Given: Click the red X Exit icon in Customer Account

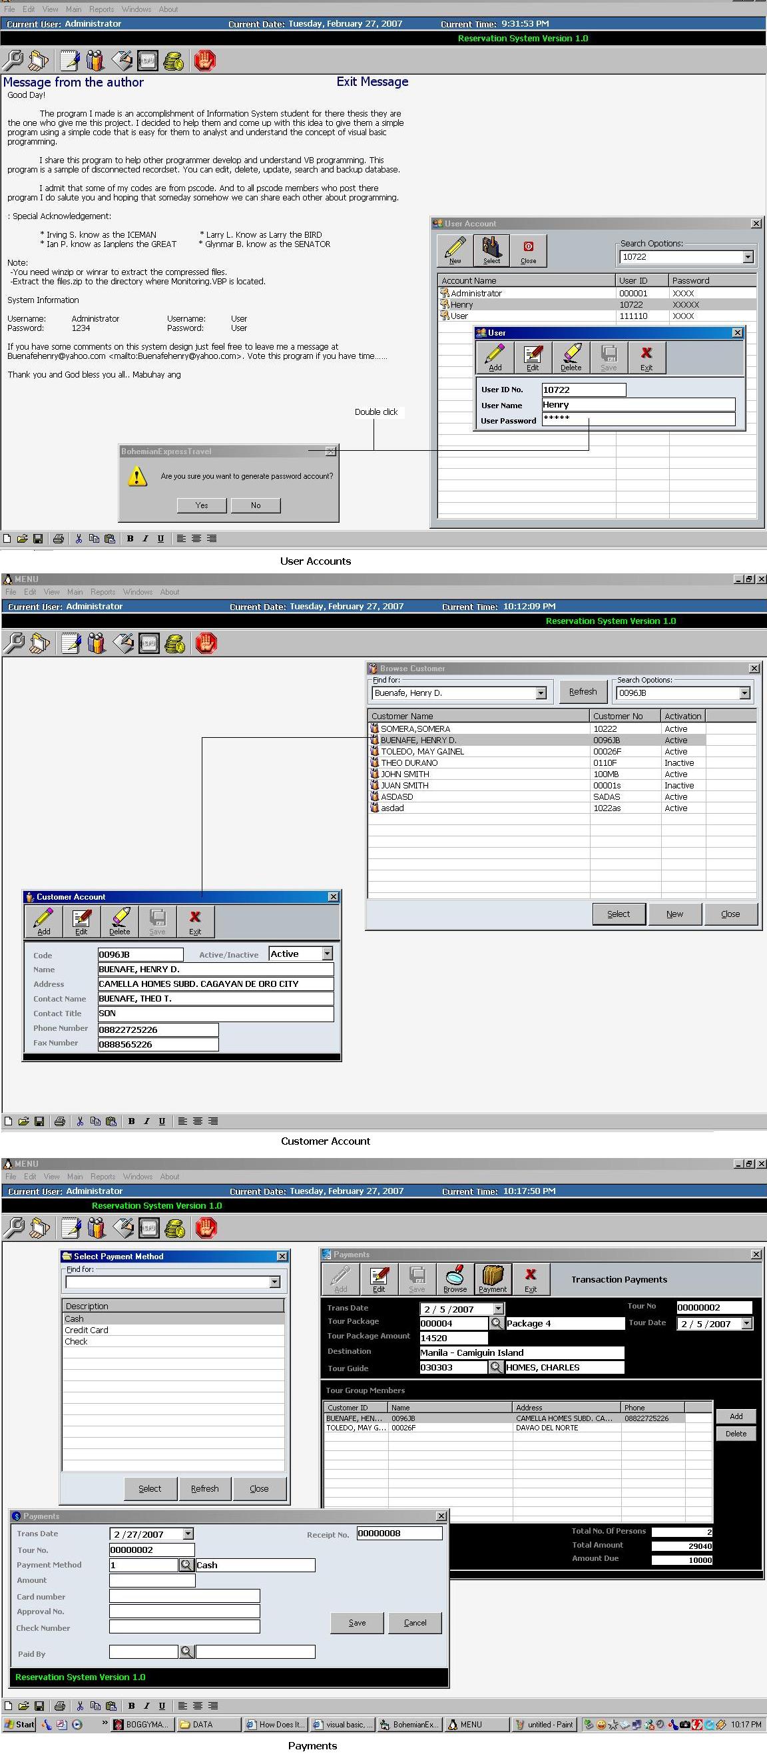Looking at the screenshot, I should pos(194,921).
